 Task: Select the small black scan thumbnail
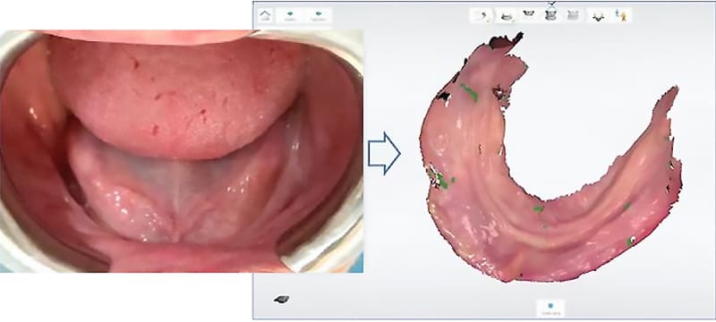pos(281,300)
